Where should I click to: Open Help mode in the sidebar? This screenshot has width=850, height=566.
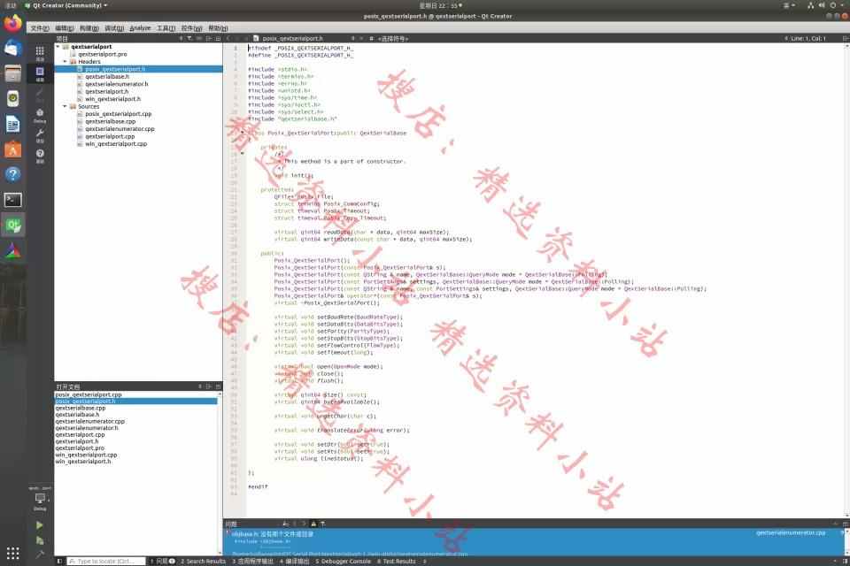point(40,156)
